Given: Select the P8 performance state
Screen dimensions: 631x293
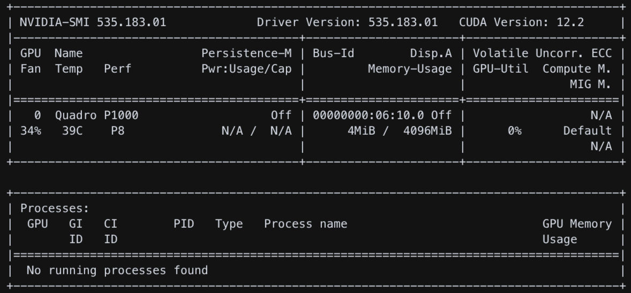Looking at the screenshot, I should point(117,130).
